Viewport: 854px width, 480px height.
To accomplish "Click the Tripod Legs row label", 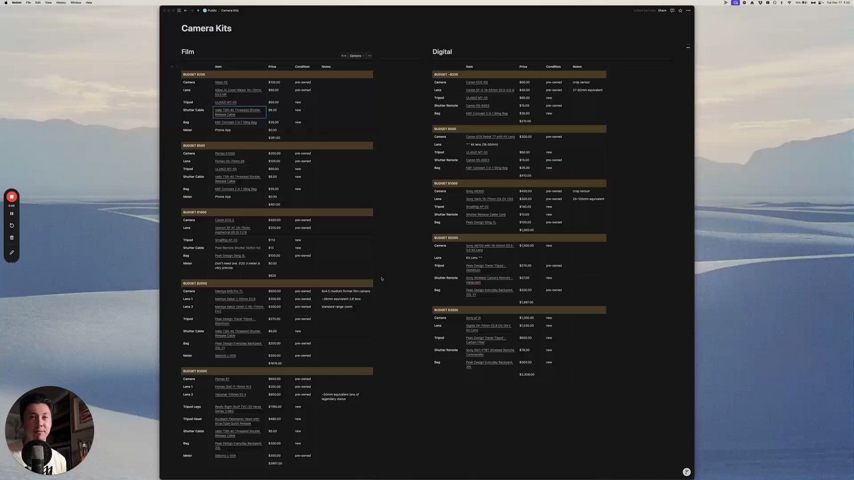I will tap(192, 407).
